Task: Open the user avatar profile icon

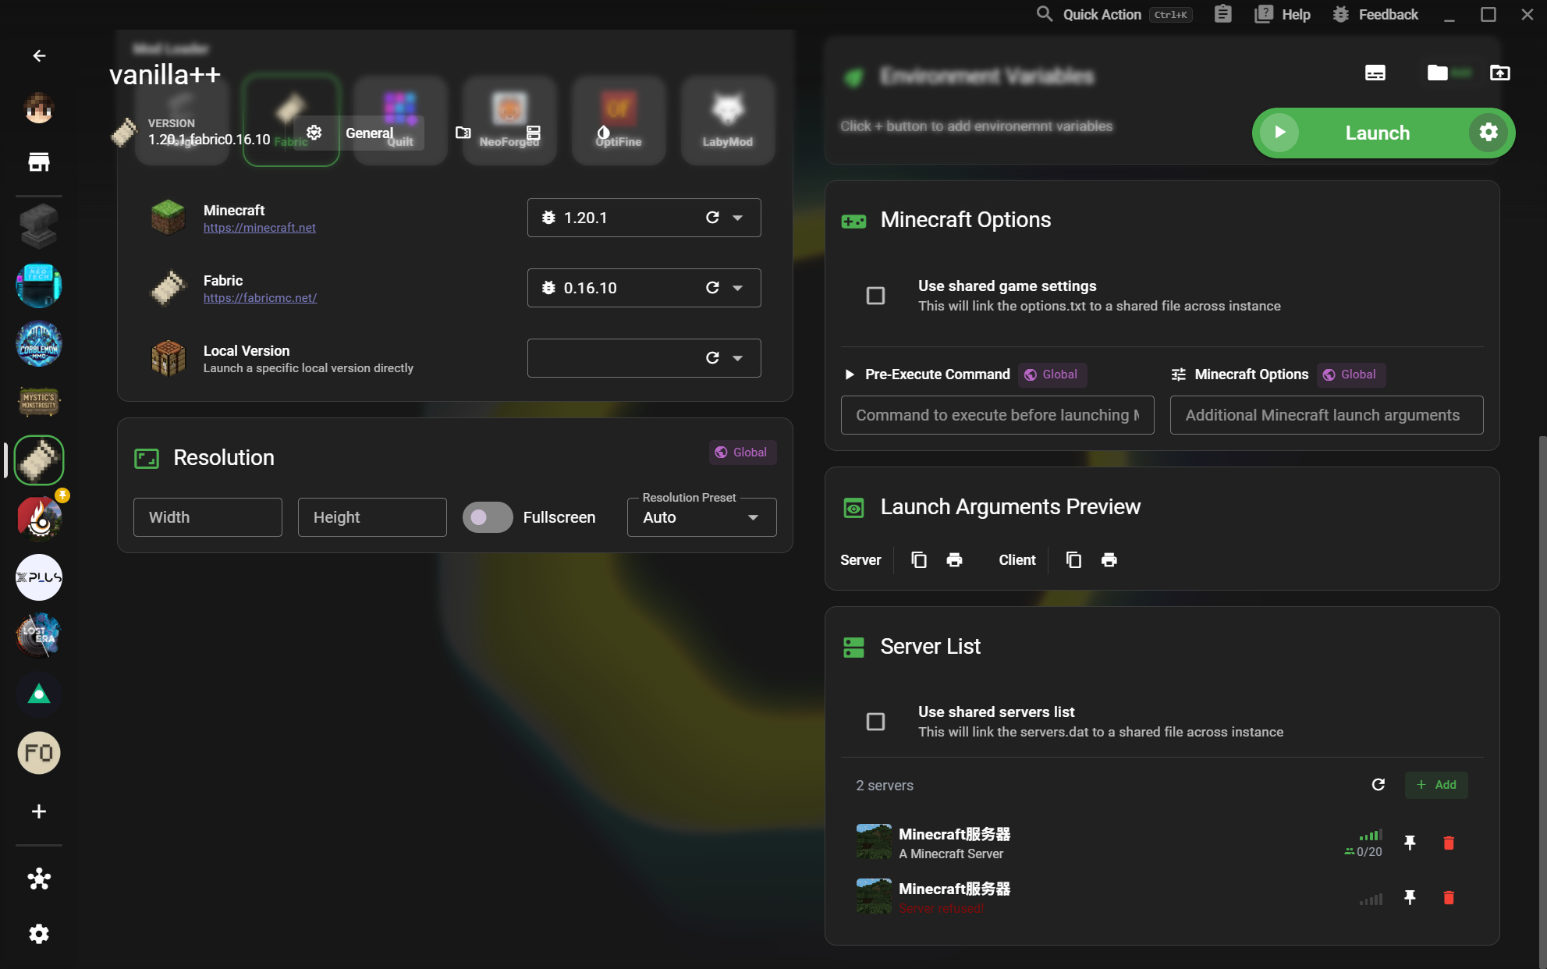Action: [x=39, y=108]
